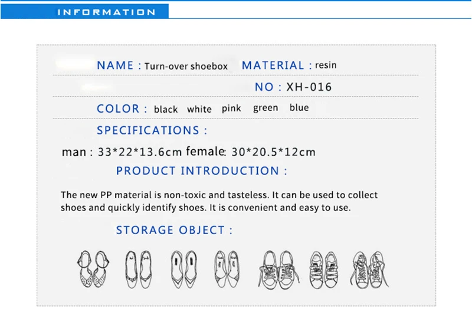Click the lace-up sneakers with loose laces

tap(278, 270)
